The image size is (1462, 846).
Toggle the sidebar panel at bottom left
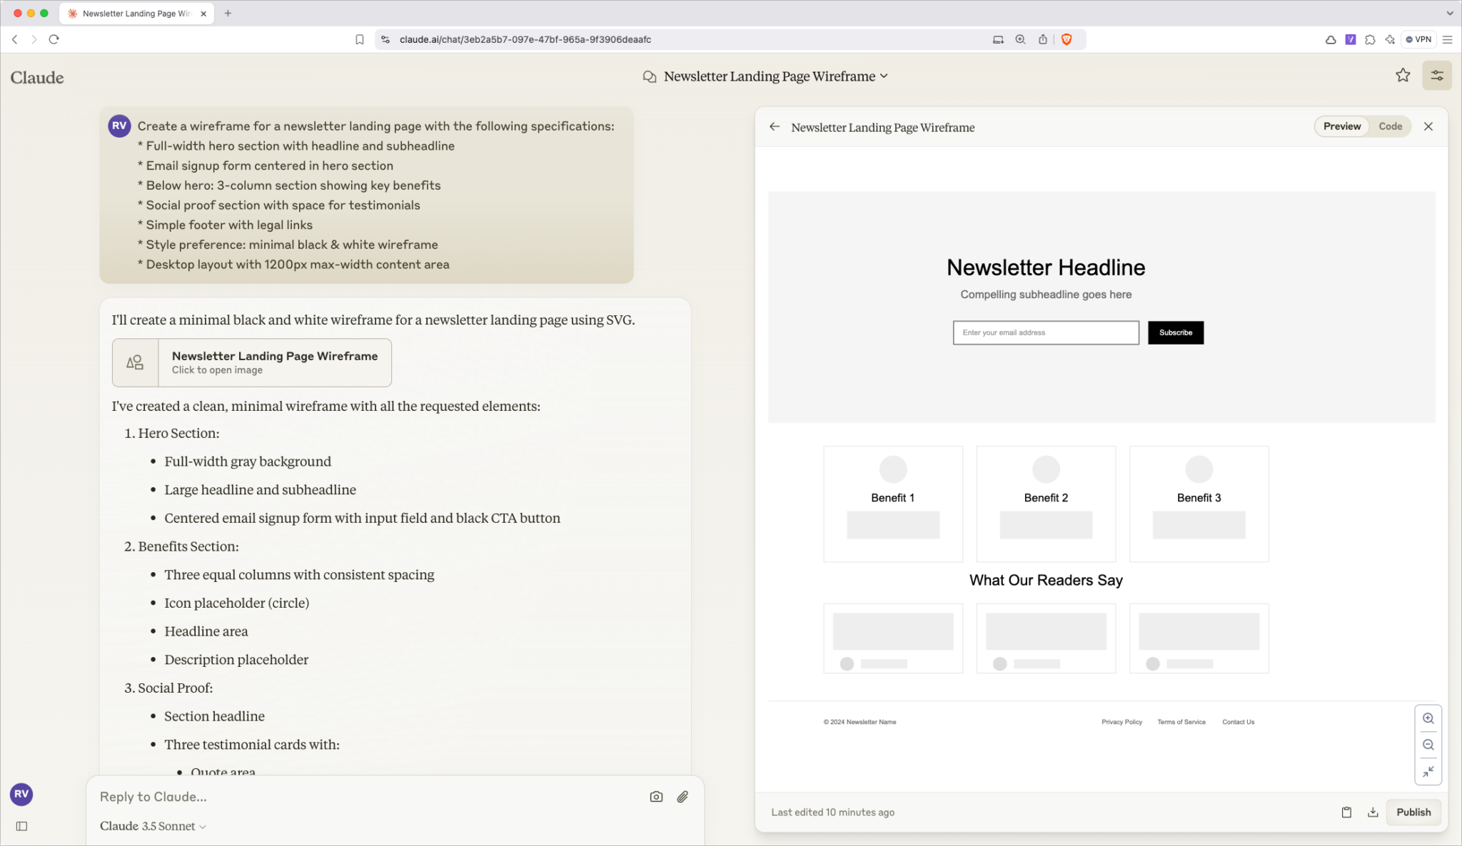coord(21,825)
